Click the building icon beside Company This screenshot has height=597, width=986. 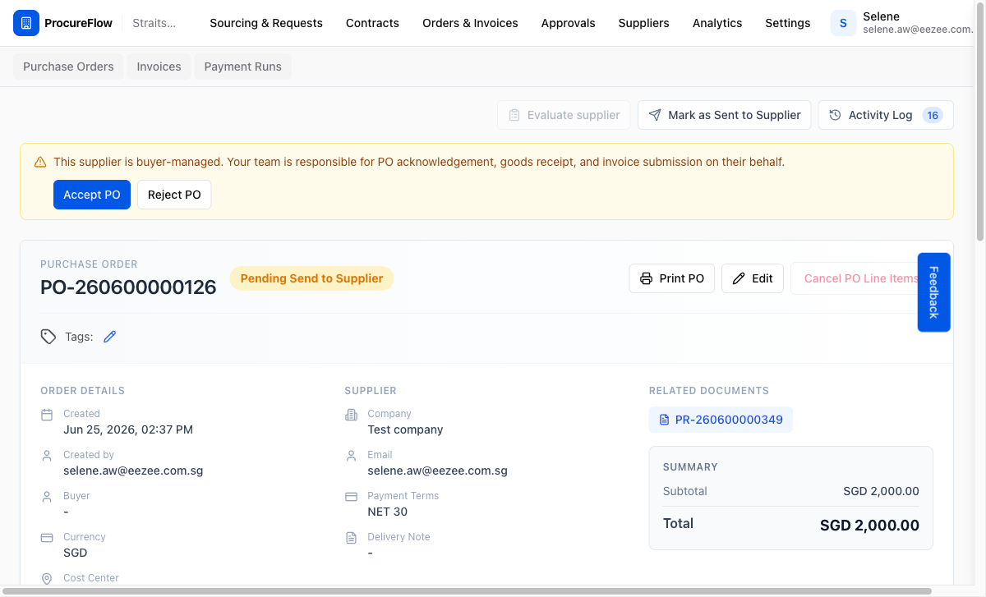point(351,415)
